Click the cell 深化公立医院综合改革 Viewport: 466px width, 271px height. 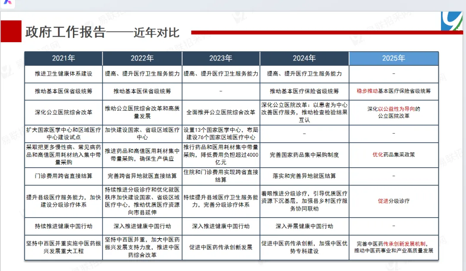[x=63, y=112]
